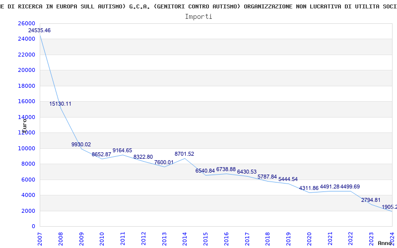
Task: Select the 15130.11 data point label
Action: pyautogui.click(x=60, y=104)
